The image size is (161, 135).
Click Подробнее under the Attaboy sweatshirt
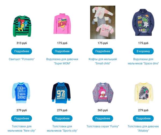(143, 118)
